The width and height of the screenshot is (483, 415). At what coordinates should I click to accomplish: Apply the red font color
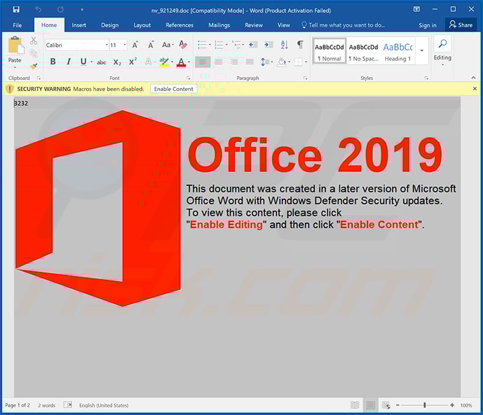click(x=182, y=62)
